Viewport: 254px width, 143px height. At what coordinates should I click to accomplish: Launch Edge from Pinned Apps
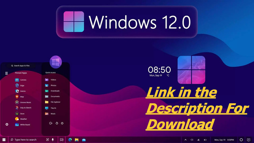19,85
